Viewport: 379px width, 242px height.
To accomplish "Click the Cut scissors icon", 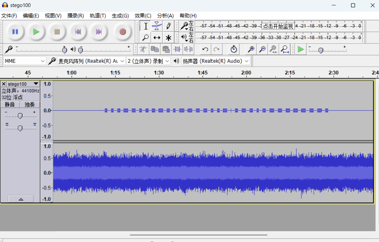I will pos(143,49).
